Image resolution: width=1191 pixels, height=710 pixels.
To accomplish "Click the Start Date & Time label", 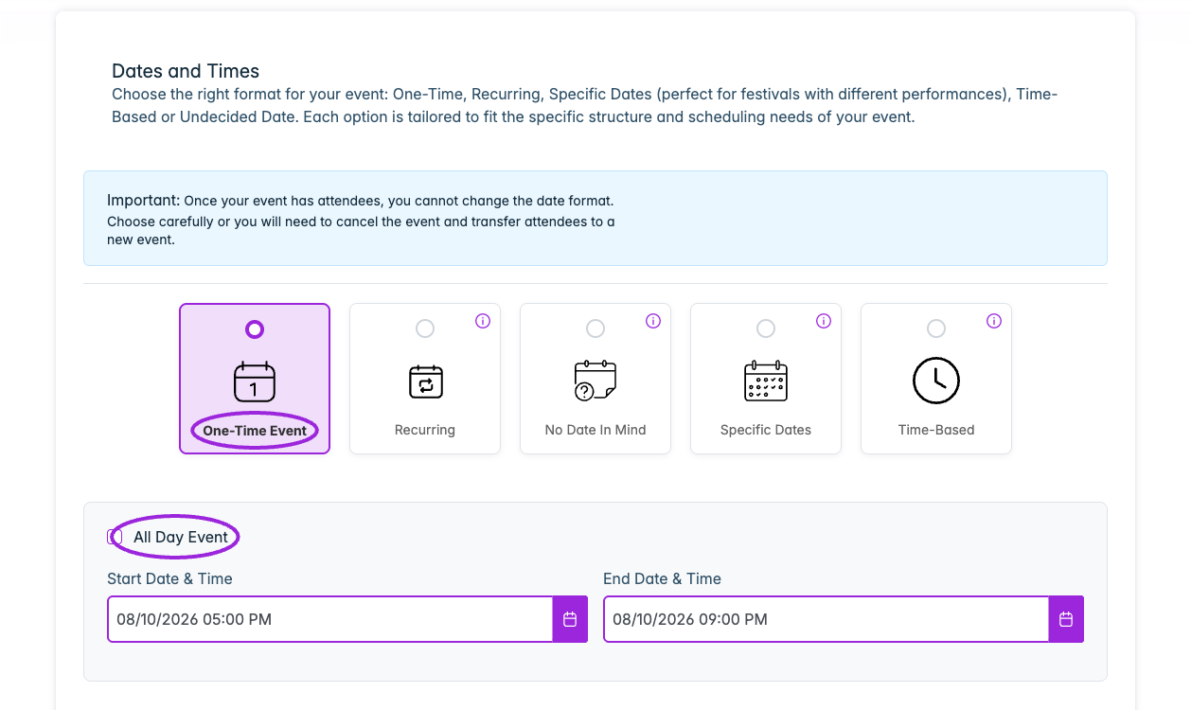I will click(x=169, y=578).
